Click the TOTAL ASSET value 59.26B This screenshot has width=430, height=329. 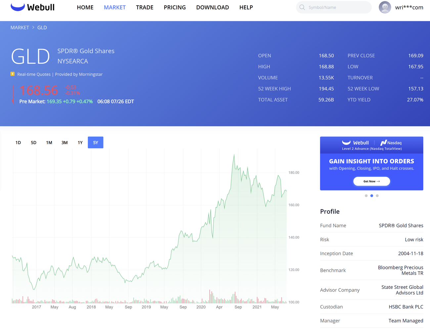click(326, 100)
